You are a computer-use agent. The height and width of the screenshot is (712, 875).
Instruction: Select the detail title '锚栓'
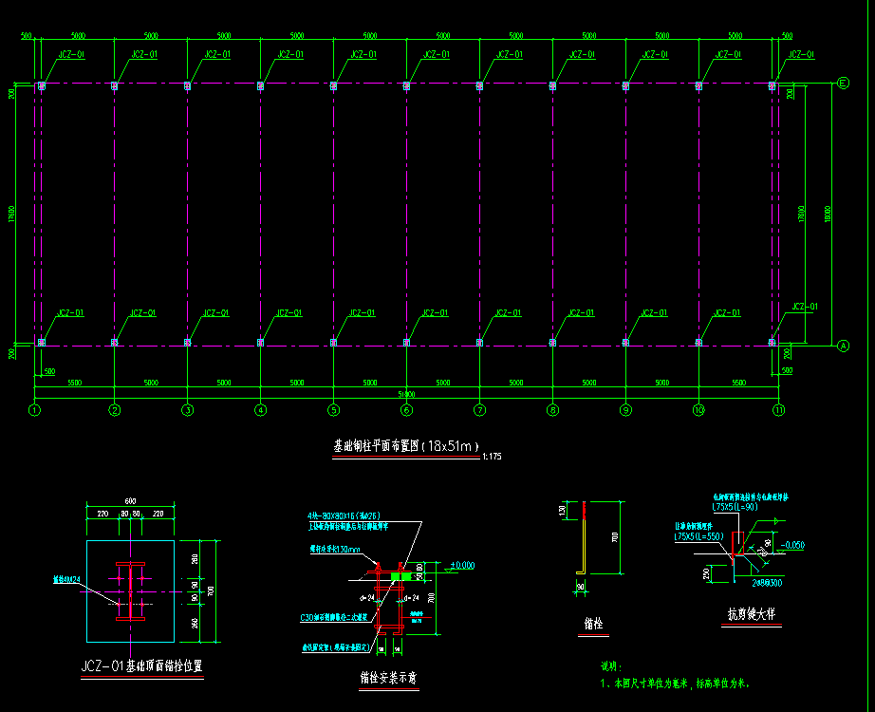pyautogui.click(x=594, y=624)
